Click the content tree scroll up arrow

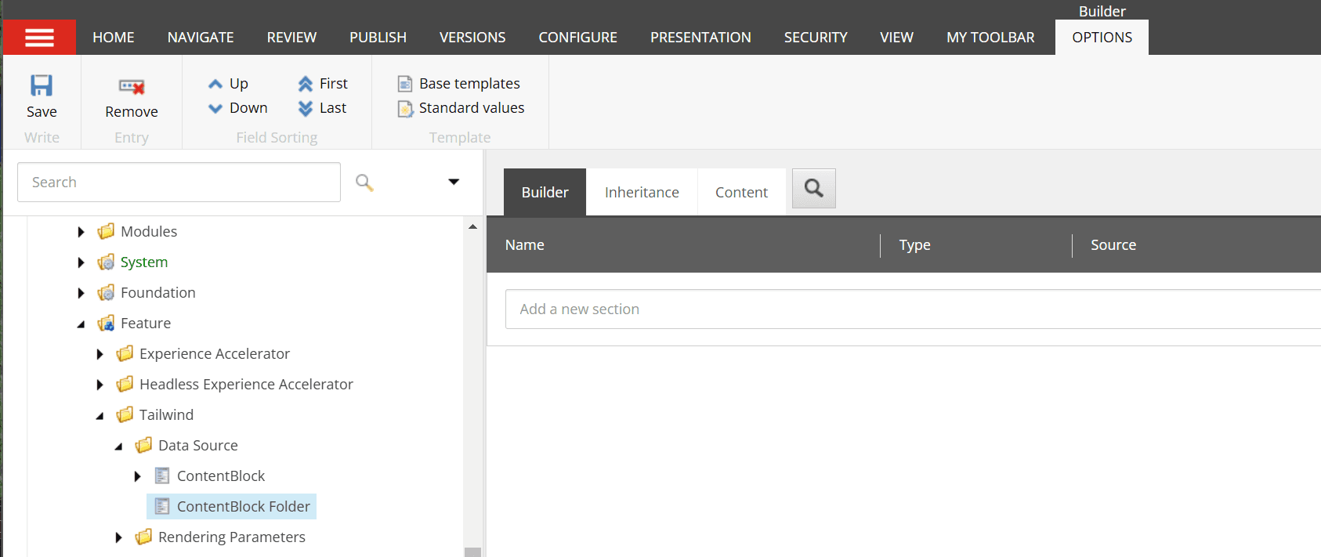coord(472,227)
